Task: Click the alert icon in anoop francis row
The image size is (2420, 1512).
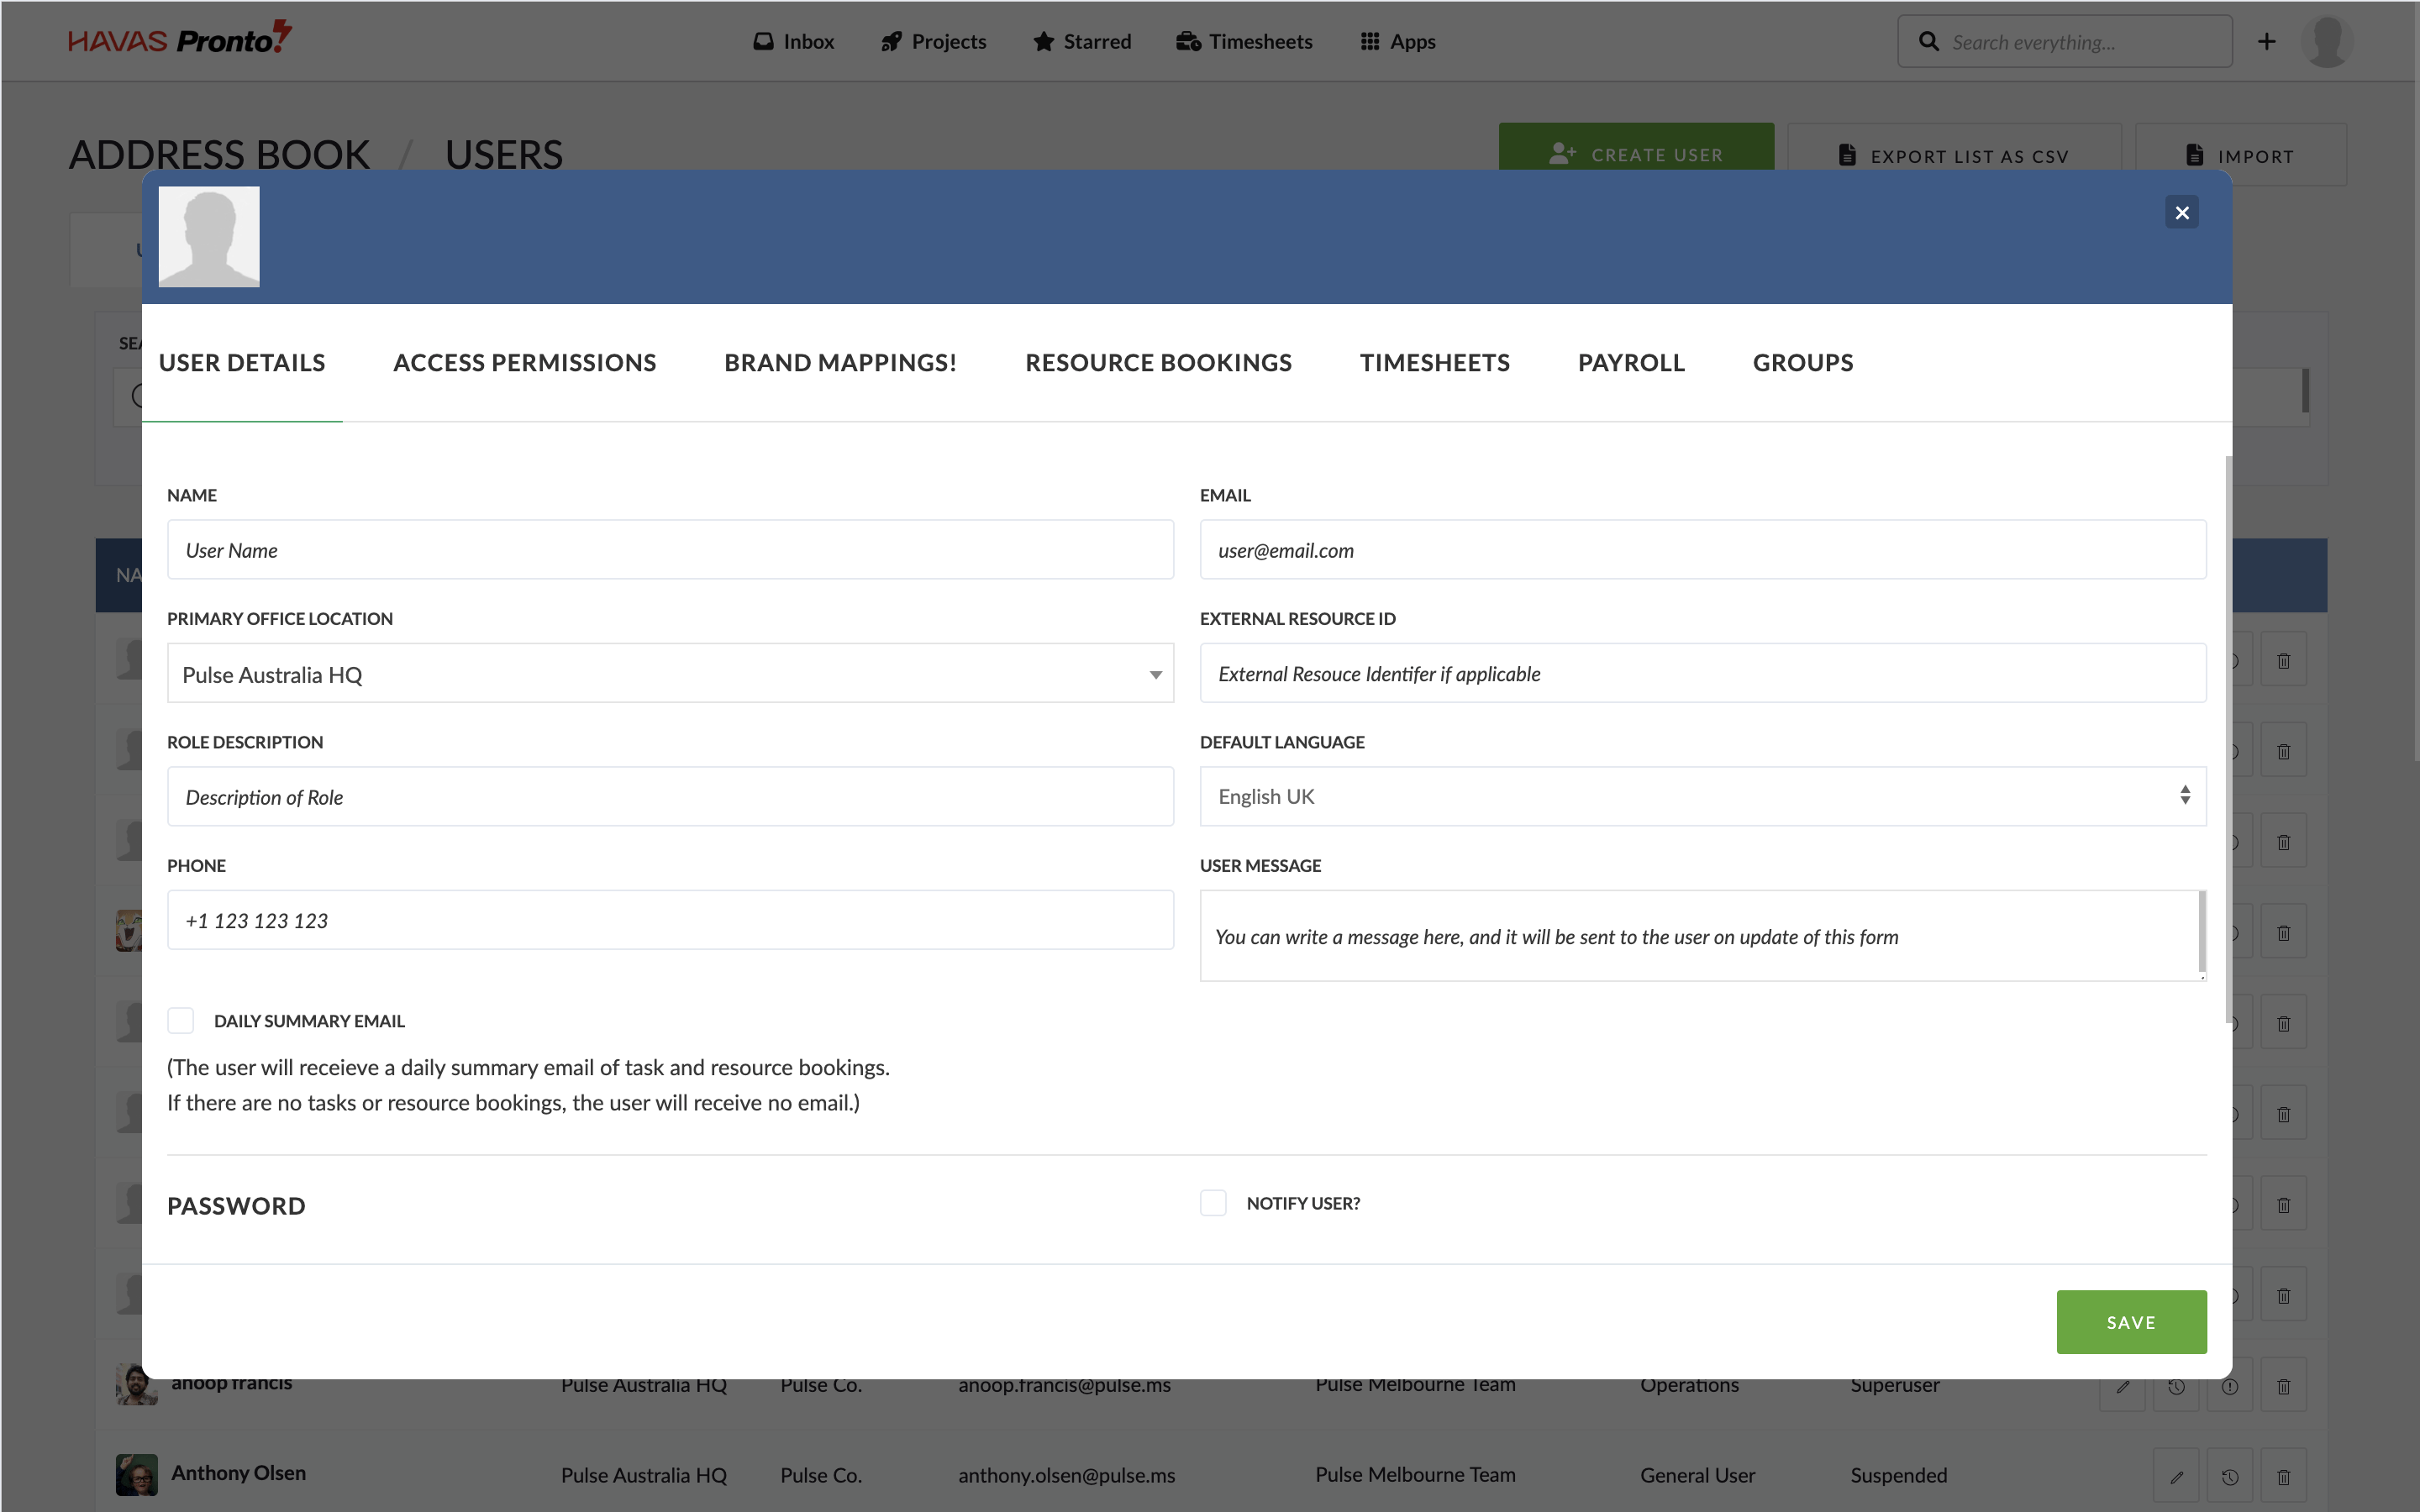Action: [x=2229, y=1386]
